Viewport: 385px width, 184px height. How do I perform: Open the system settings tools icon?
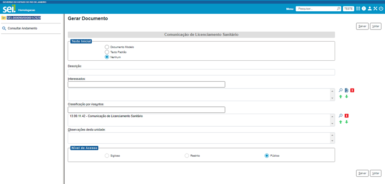coord(375,9)
